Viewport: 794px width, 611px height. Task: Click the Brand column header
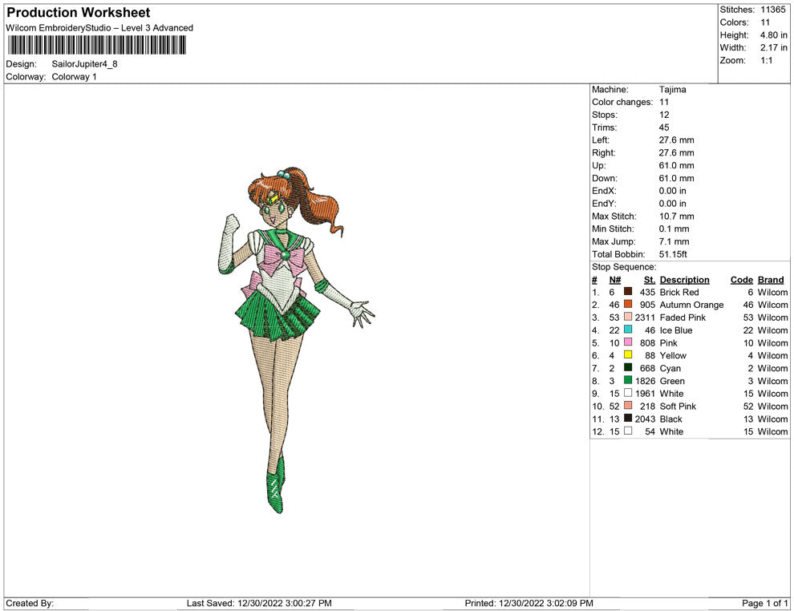[770, 279]
